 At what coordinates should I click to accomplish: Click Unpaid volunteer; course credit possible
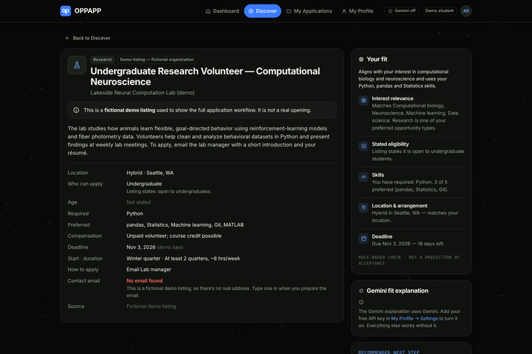click(174, 236)
